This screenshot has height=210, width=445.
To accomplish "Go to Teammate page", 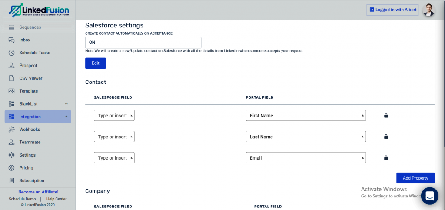I will click(x=30, y=142).
